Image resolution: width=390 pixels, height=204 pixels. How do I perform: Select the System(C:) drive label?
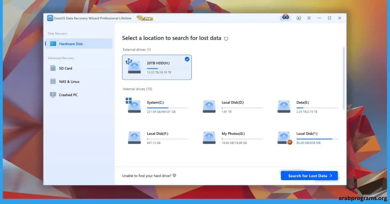[155, 102]
